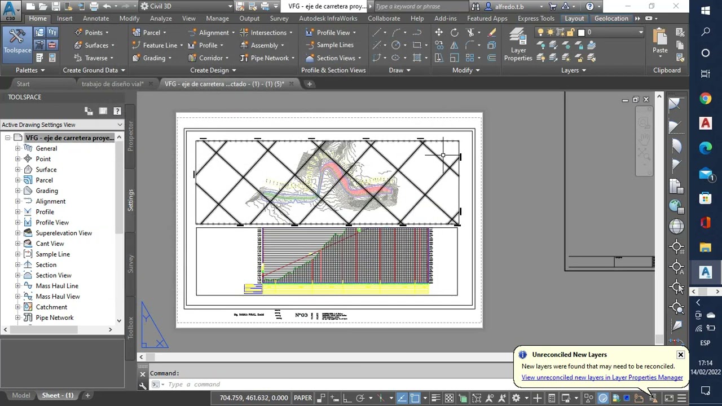Toggle Lineweight display in status bar
This screenshot has height=406, width=722.
point(435,398)
